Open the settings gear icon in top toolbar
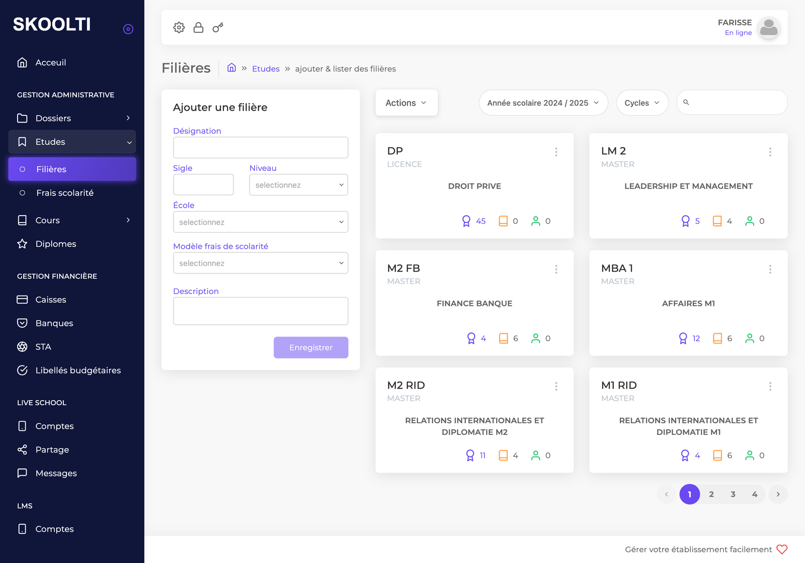 179,28
